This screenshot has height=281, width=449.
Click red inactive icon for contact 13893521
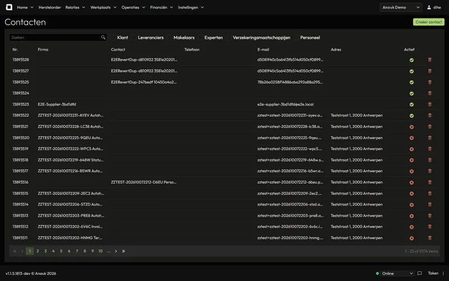coord(411,127)
